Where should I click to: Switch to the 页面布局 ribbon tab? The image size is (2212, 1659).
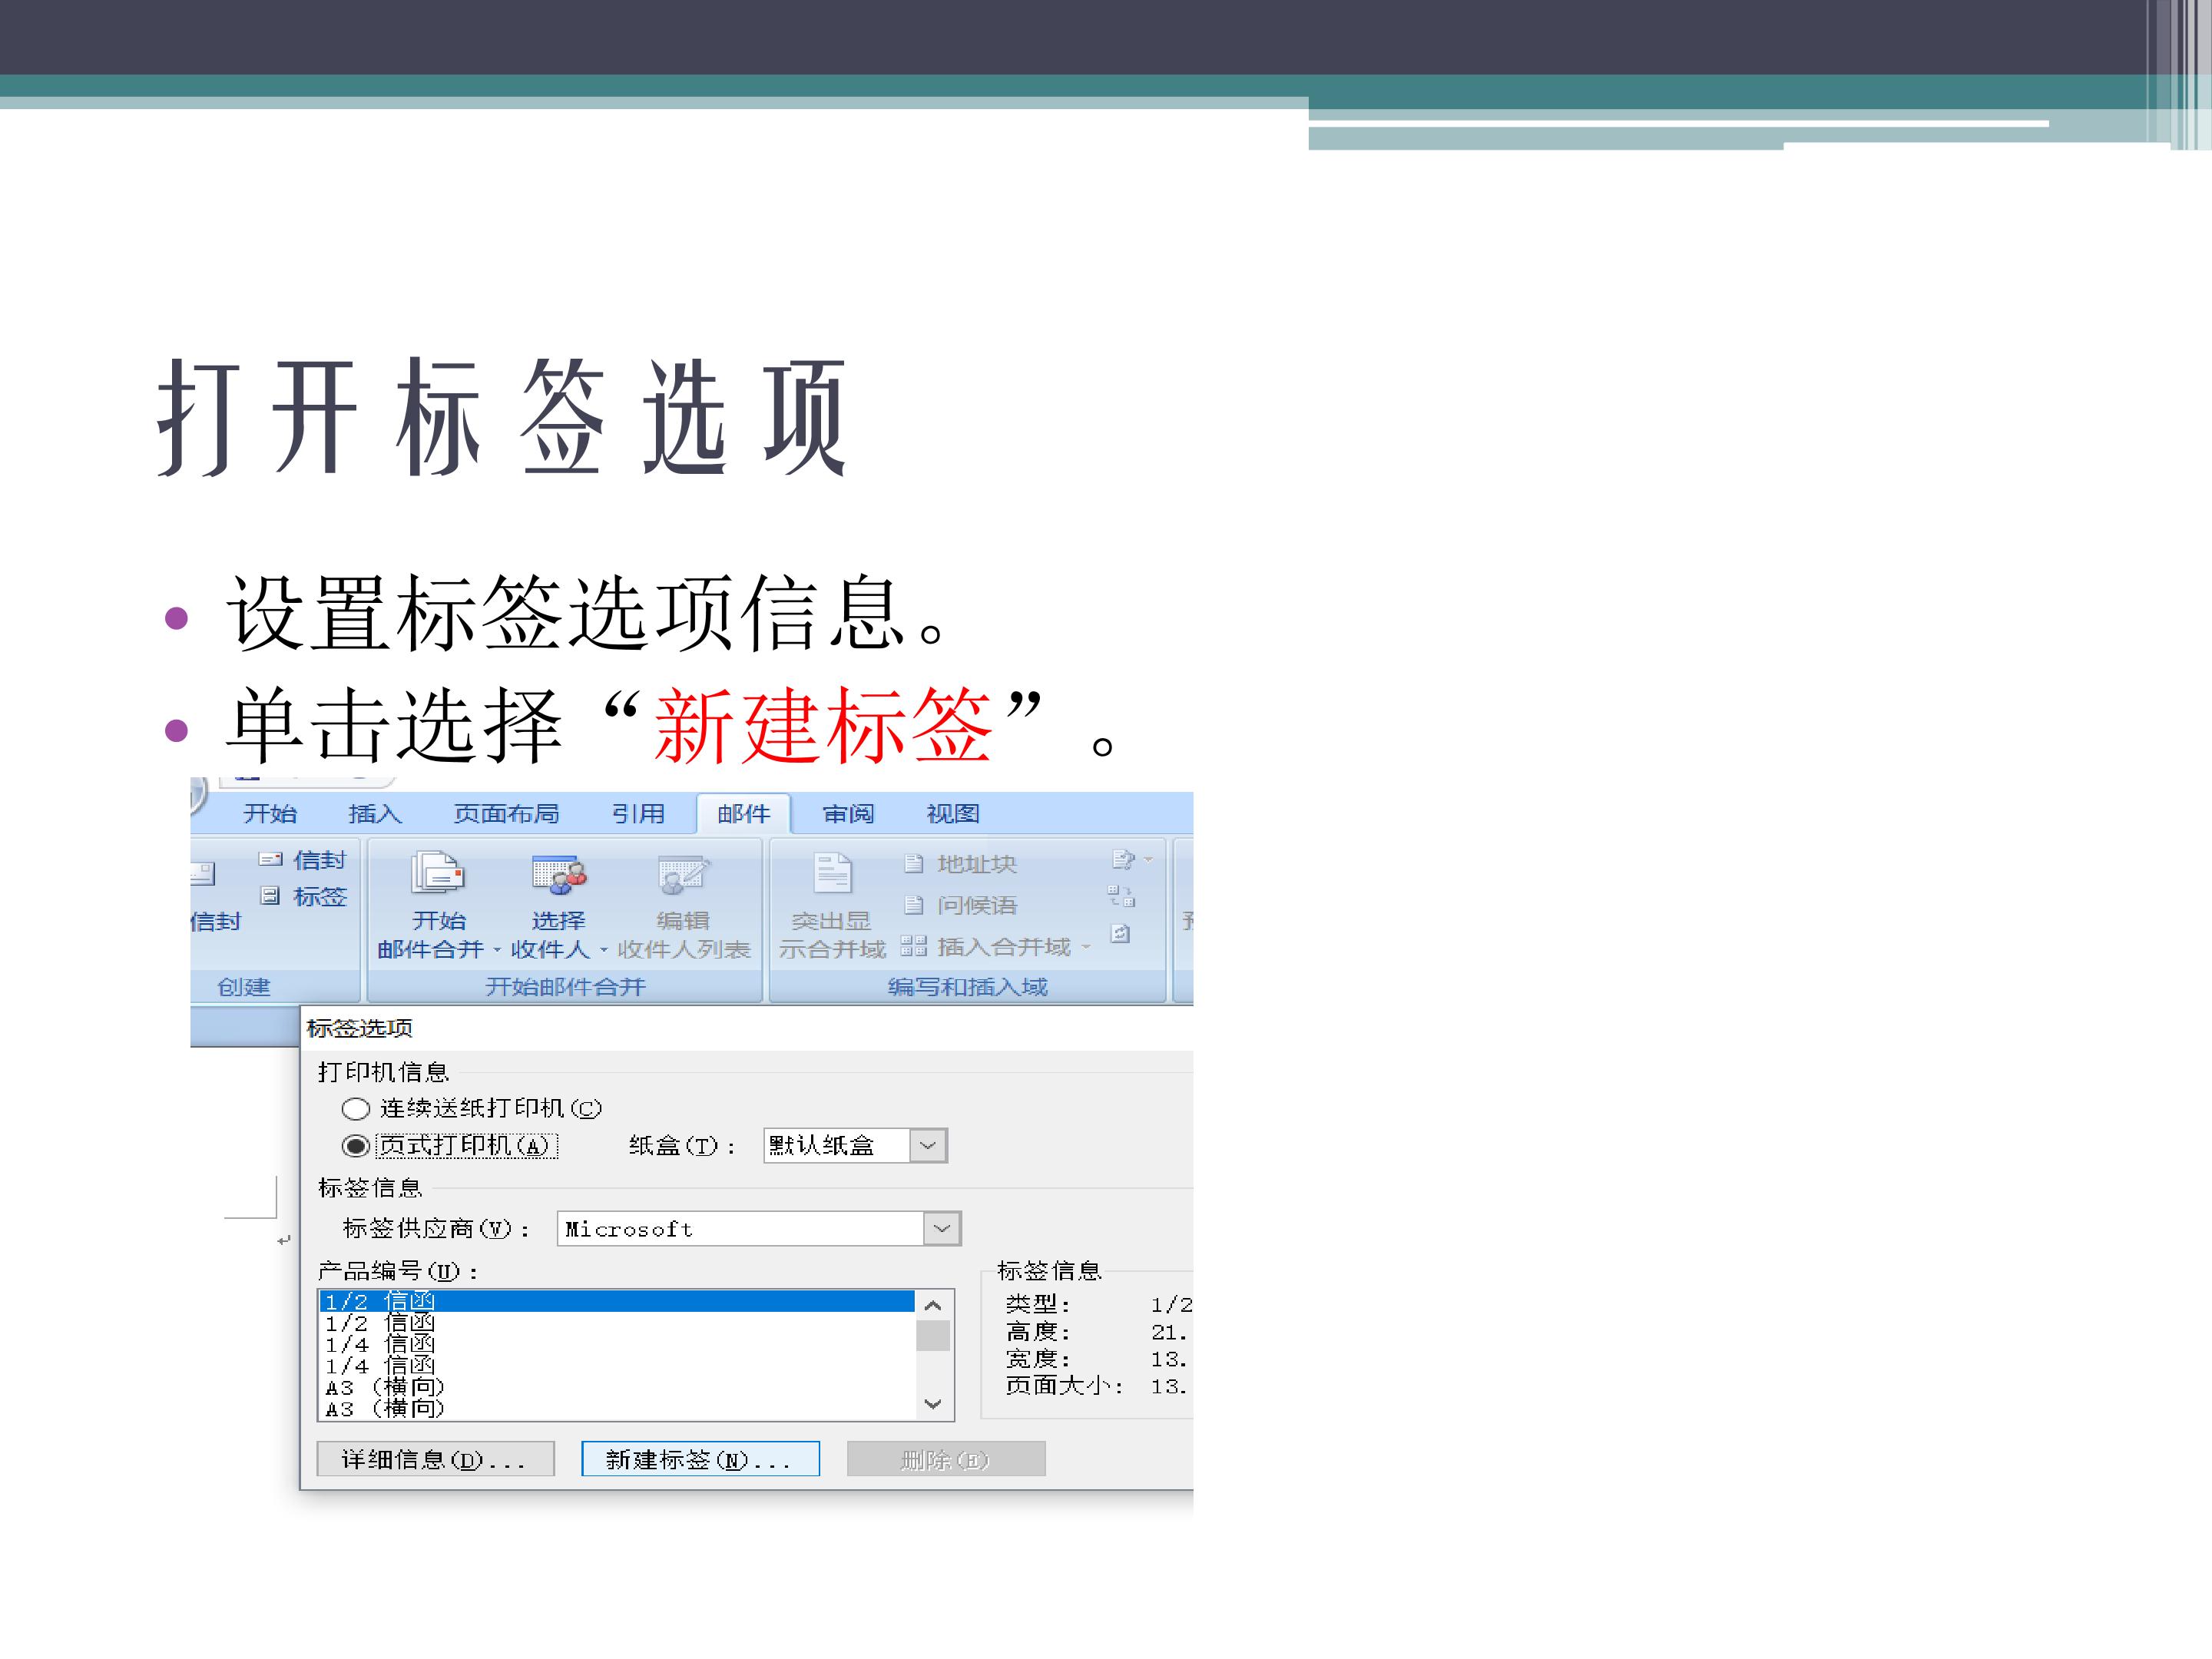(x=506, y=814)
